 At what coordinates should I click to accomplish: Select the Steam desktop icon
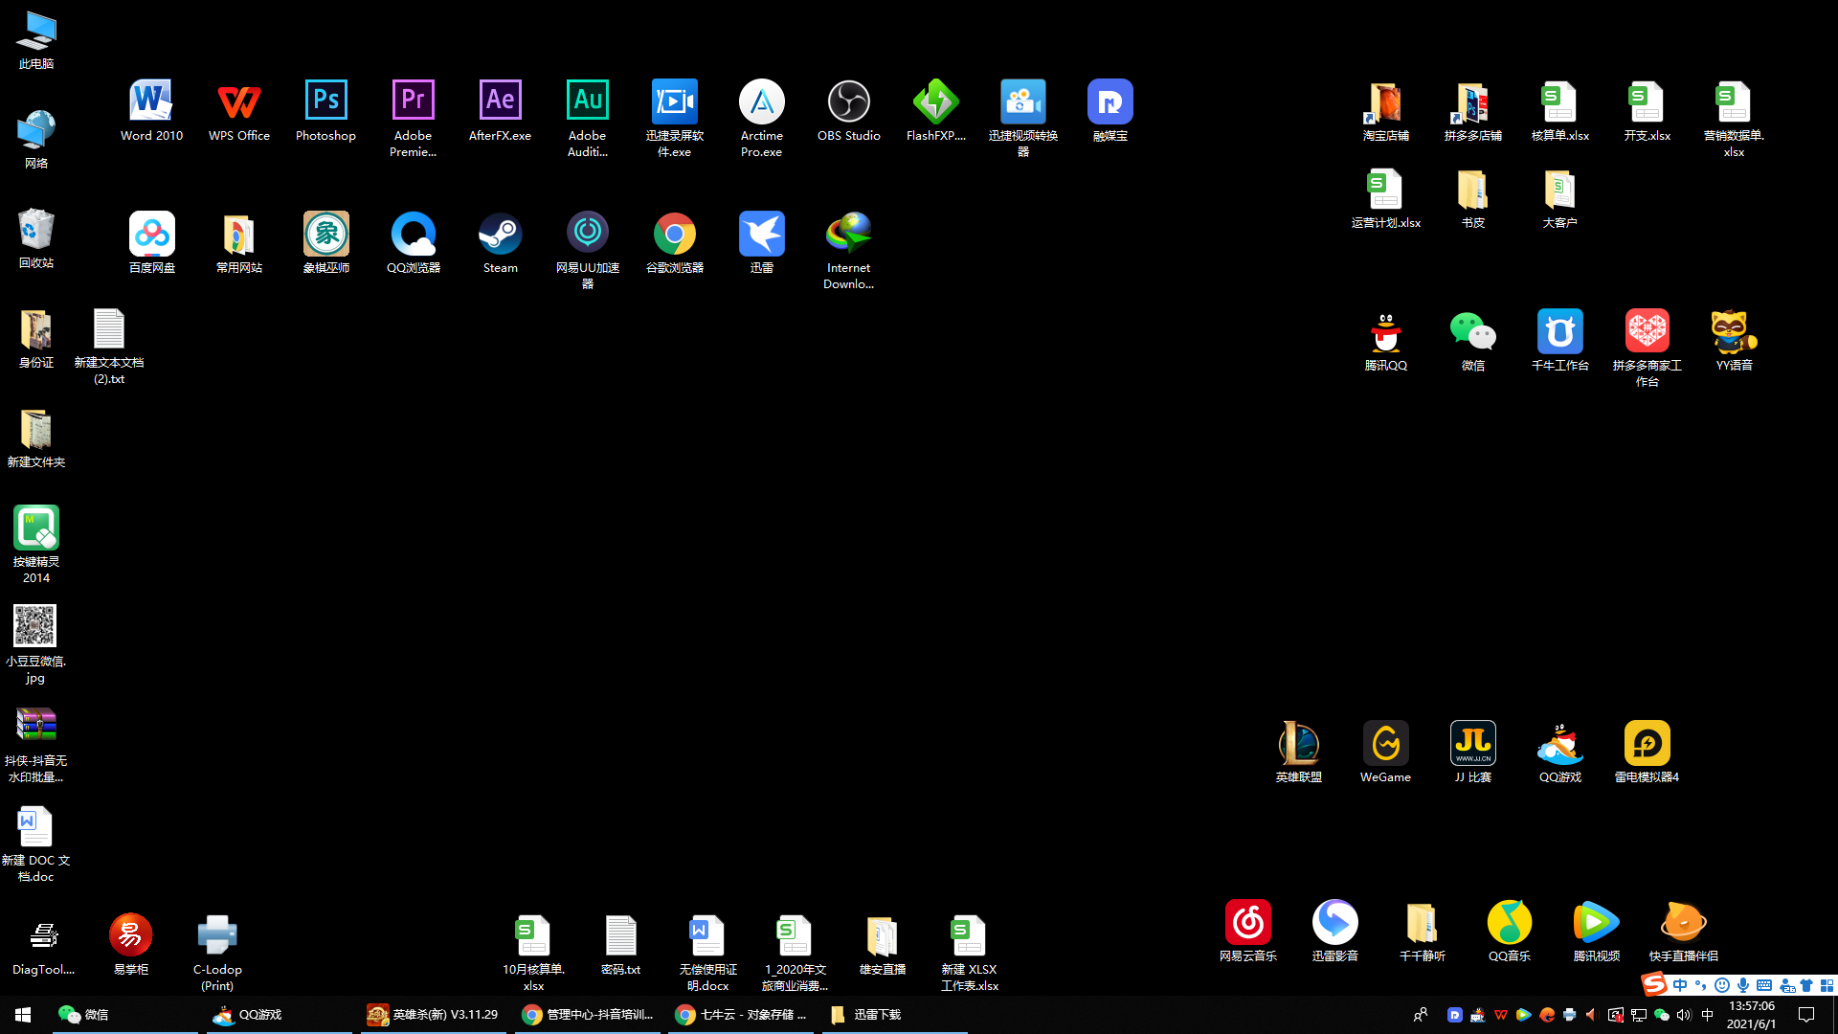click(500, 242)
